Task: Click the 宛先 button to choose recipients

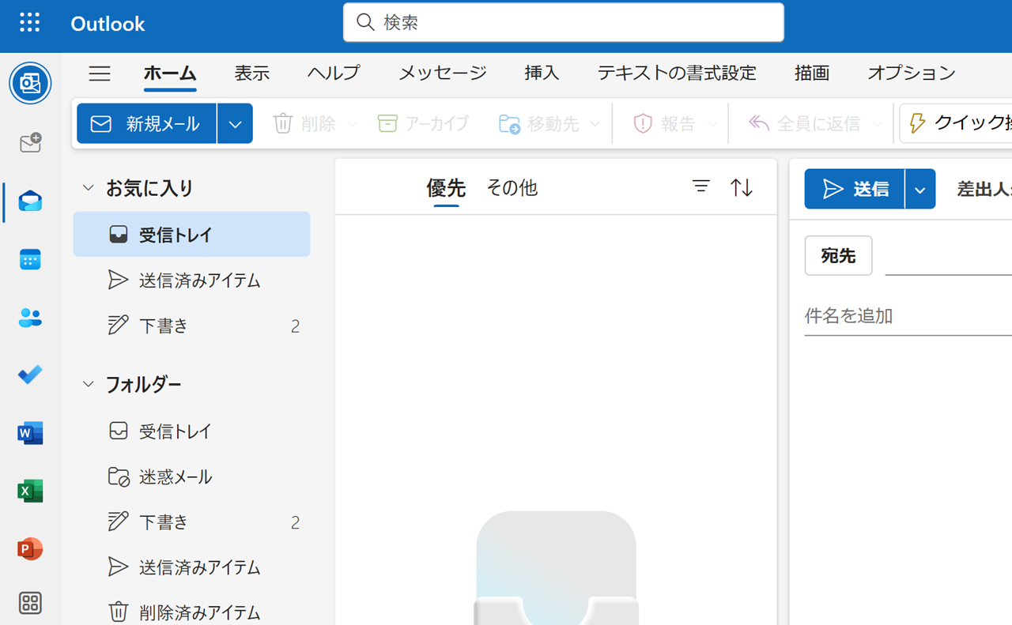Action: (x=838, y=255)
